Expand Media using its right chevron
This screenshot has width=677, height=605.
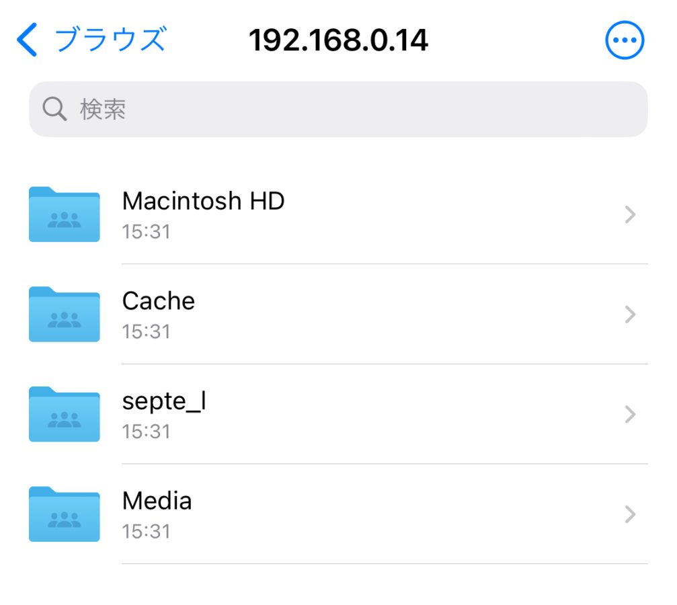[x=630, y=514]
